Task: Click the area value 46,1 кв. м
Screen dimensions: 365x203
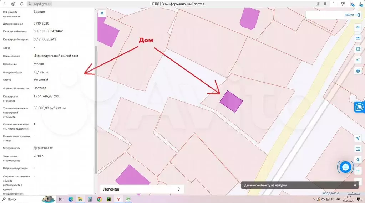Action: 41,72
